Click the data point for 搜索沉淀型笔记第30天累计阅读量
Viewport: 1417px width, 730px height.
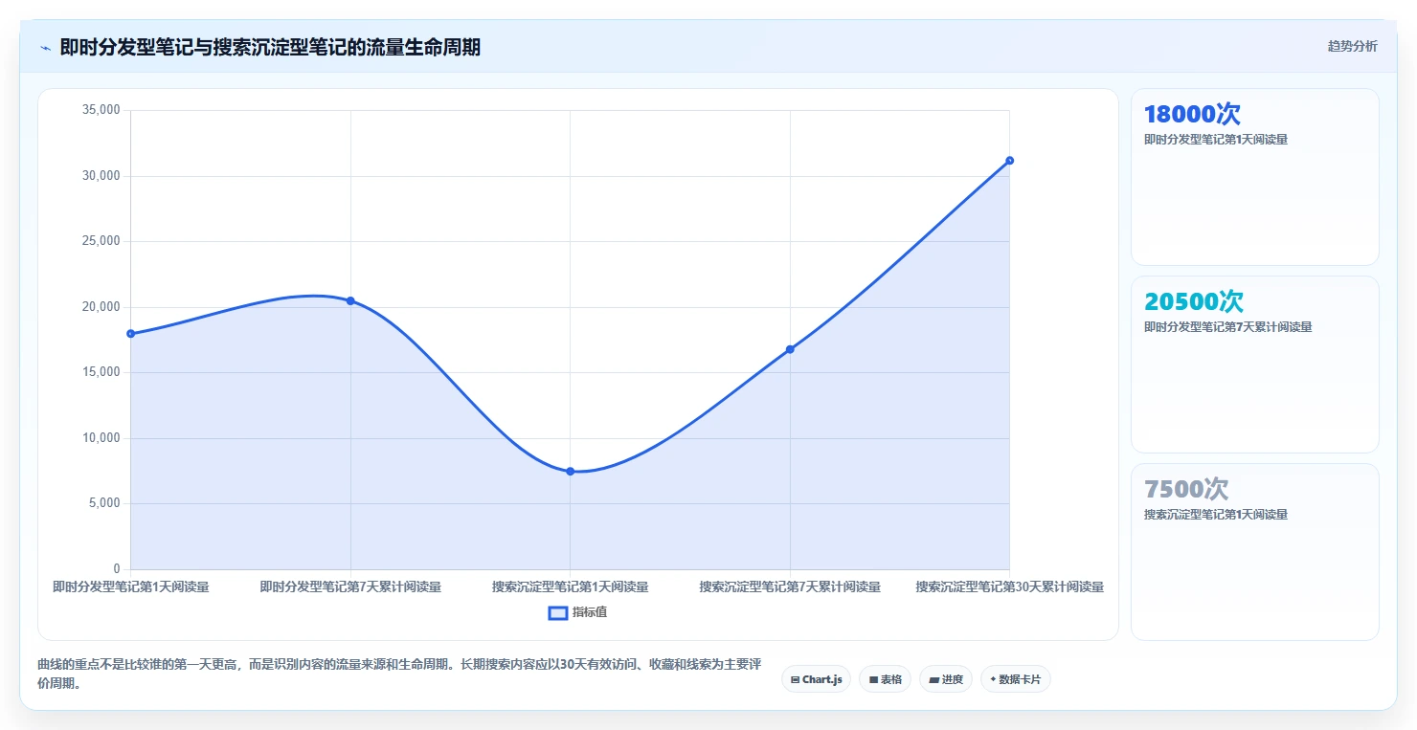(1009, 161)
